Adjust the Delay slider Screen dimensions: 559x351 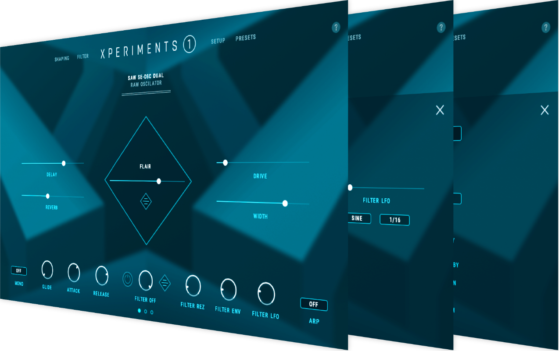53,163
